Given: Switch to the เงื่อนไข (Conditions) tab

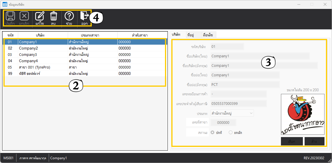Looking at the screenshot, I should point(208,35).
